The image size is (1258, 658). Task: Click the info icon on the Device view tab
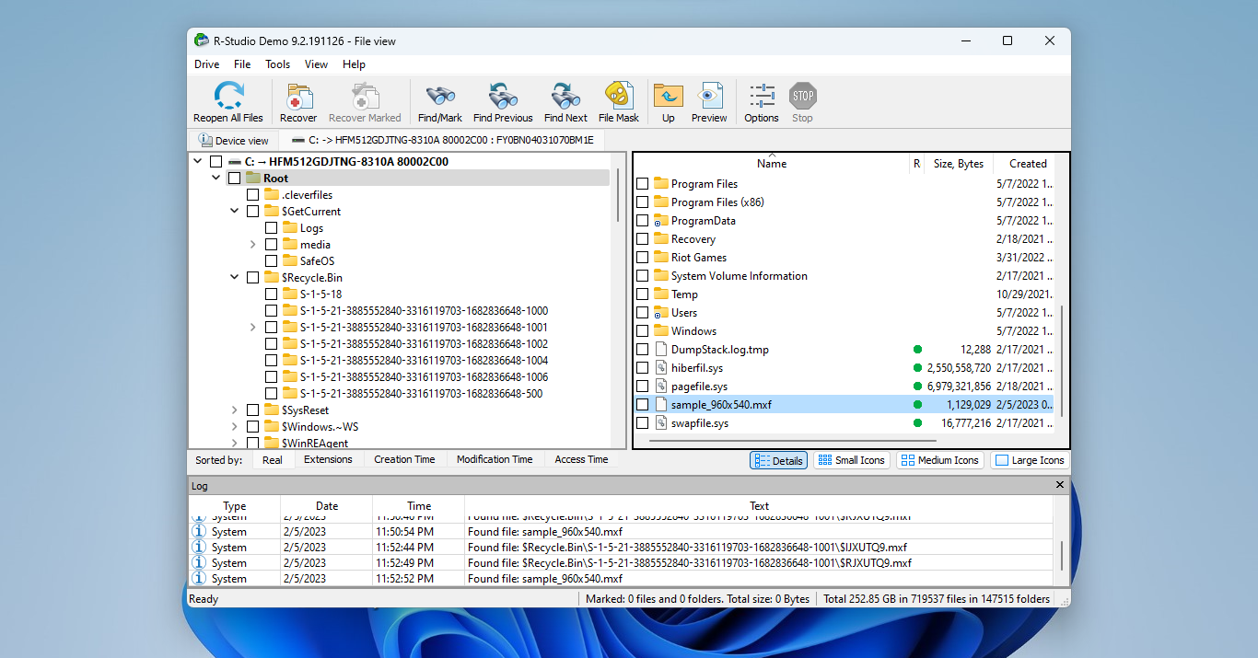205,140
